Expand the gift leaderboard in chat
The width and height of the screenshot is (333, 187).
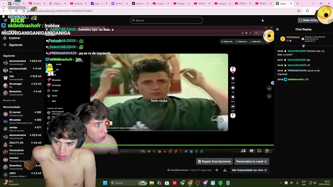pyautogui.click(x=303, y=46)
